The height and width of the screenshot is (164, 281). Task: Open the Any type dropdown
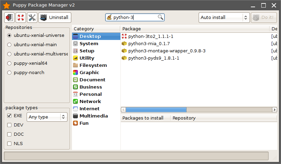47,117
